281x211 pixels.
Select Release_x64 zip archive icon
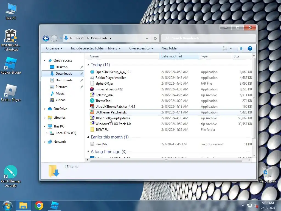click(x=92, y=95)
